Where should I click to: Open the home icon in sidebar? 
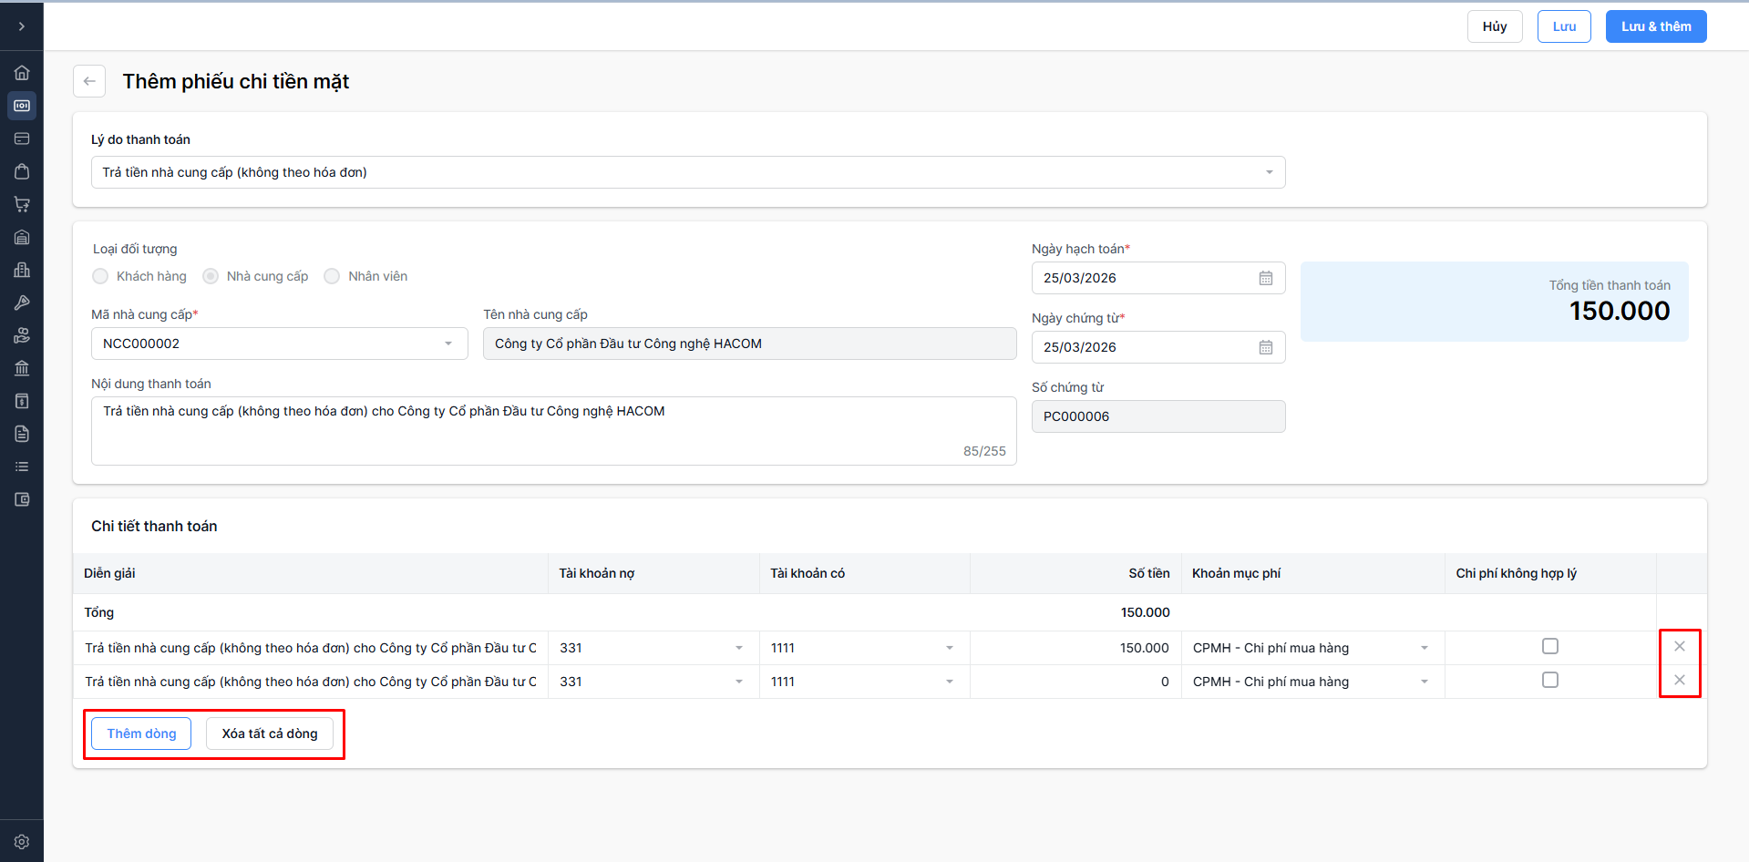pos(22,73)
